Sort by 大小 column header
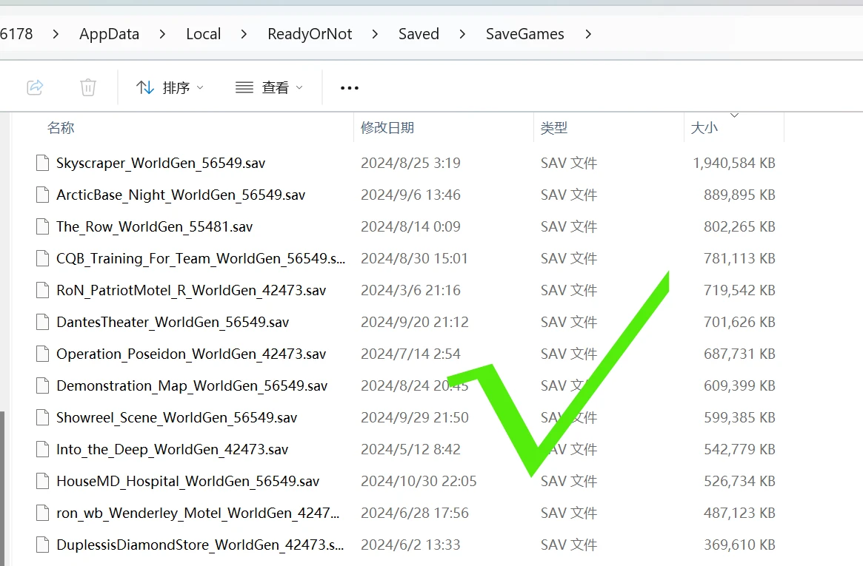Screen dimensions: 863x566 pyautogui.click(x=704, y=127)
